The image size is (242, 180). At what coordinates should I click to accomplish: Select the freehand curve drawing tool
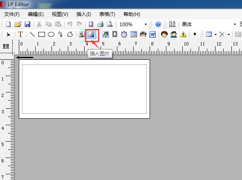click(60, 34)
